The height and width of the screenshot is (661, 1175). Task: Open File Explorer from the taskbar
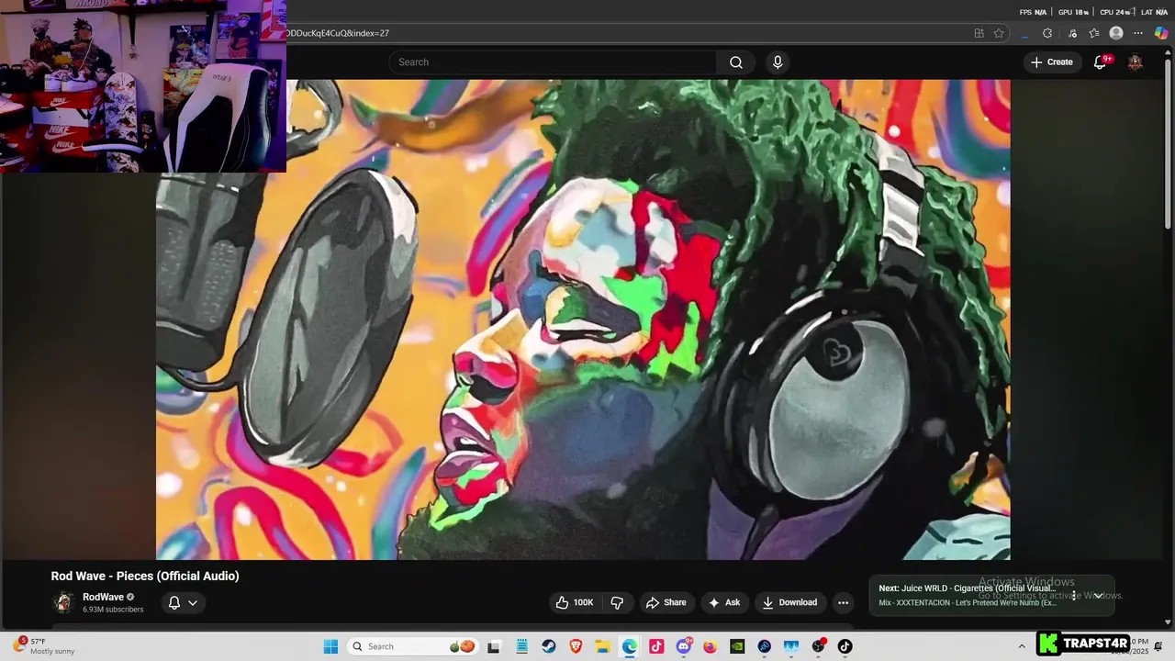pos(602,646)
